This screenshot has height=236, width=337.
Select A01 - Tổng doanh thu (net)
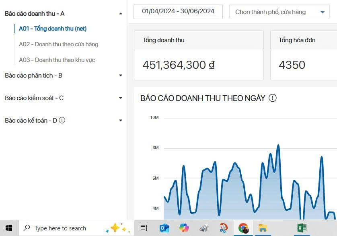[x=53, y=29]
